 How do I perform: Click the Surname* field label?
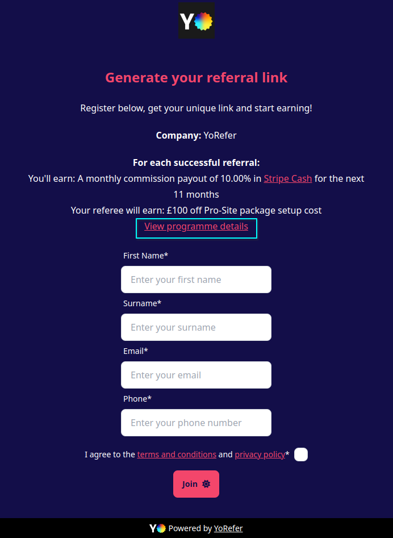click(x=142, y=303)
